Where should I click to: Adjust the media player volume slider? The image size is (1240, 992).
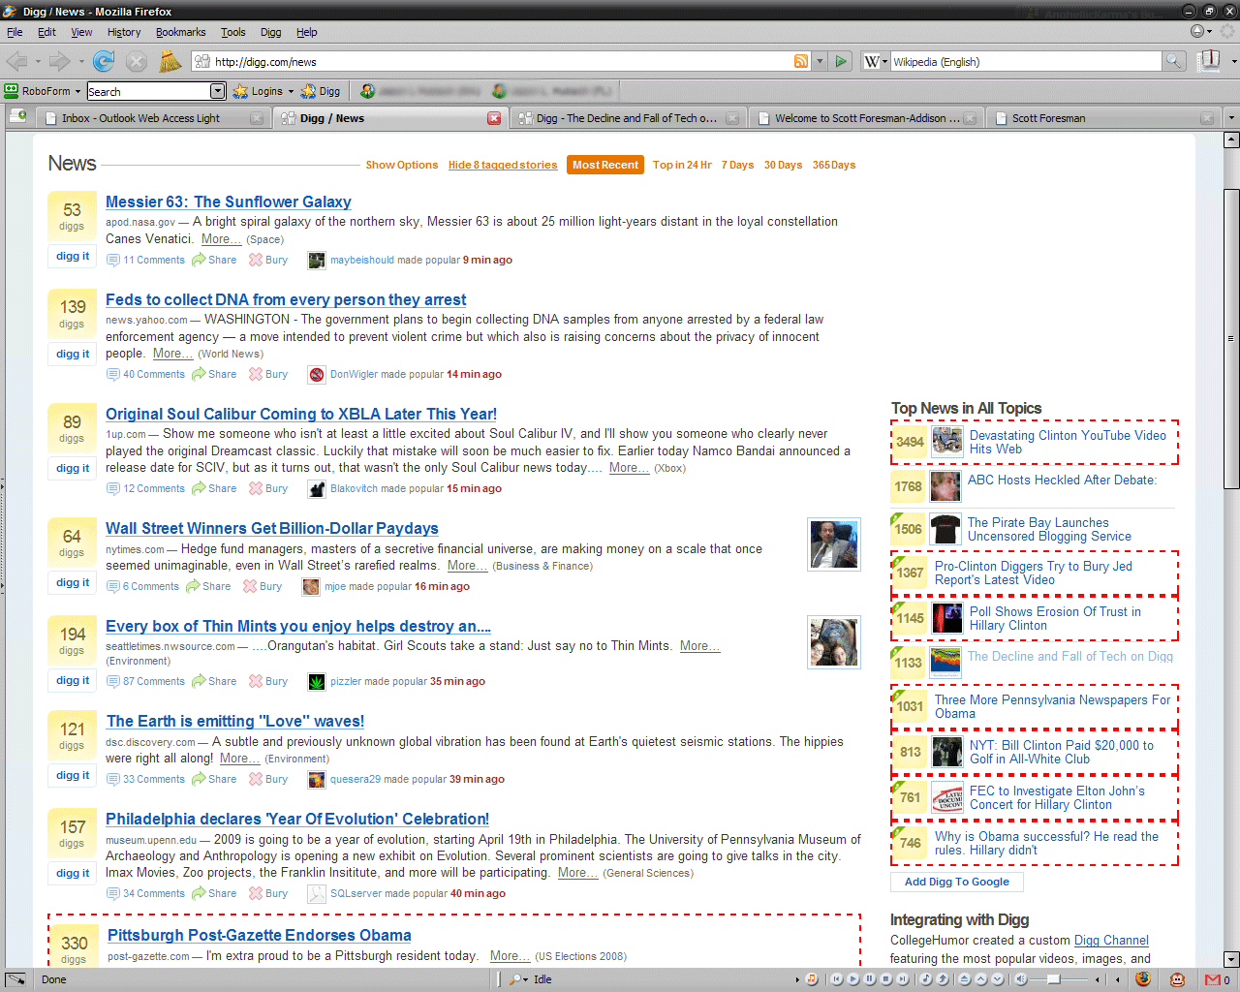click(x=1053, y=979)
